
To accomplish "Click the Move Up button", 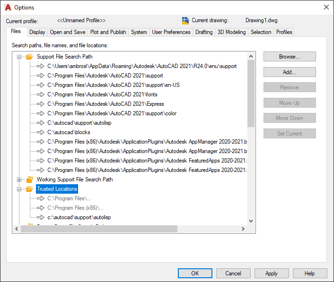I will tap(290, 103).
